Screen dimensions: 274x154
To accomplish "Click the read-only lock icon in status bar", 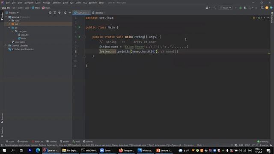I will point(271,145).
